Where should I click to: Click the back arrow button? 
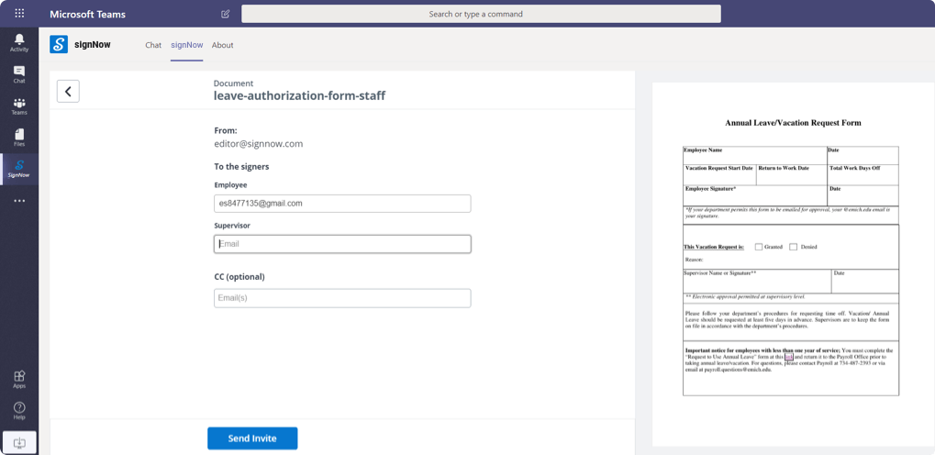tap(68, 91)
